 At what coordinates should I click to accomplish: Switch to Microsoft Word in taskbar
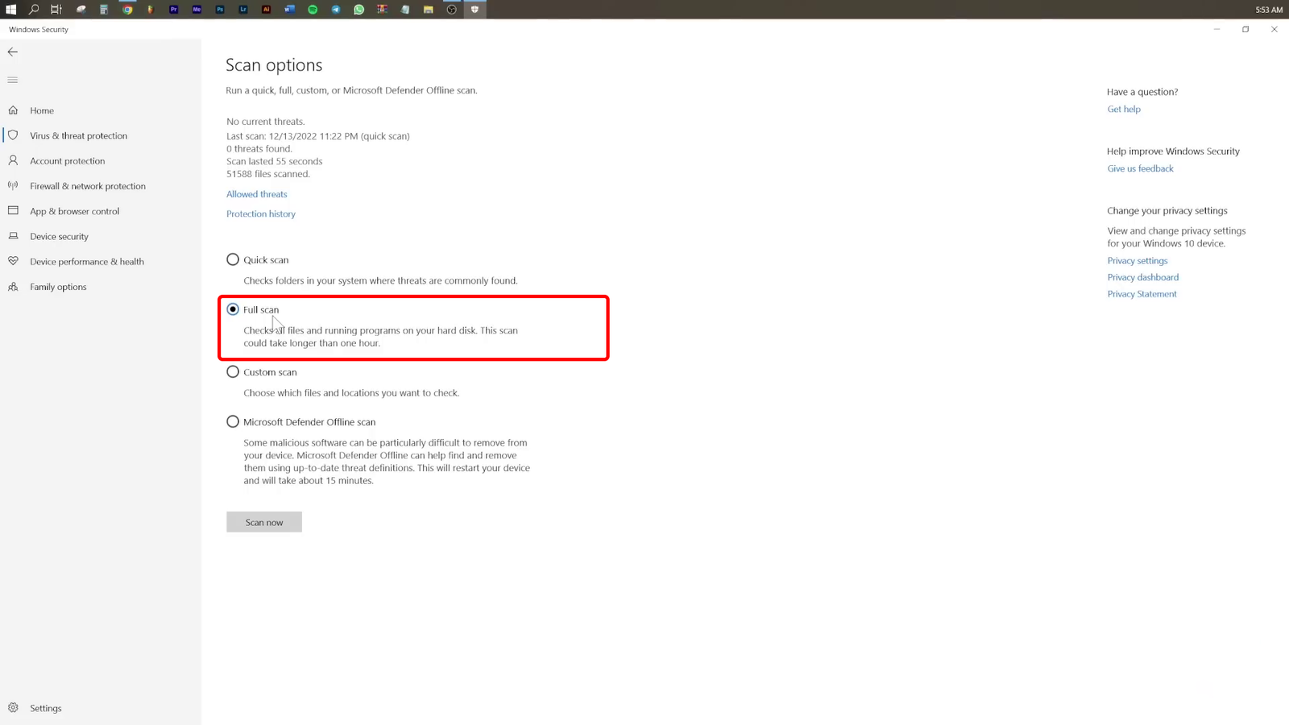[290, 10]
